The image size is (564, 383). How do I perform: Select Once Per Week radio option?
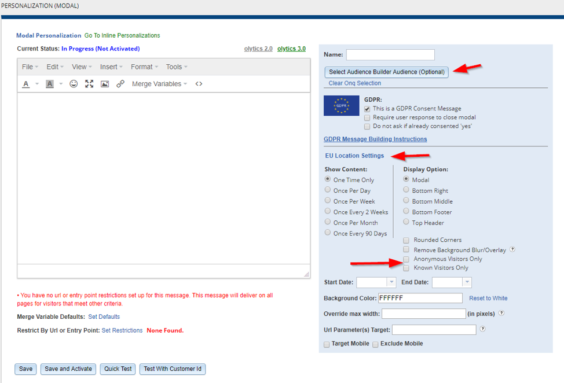(328, 201)
